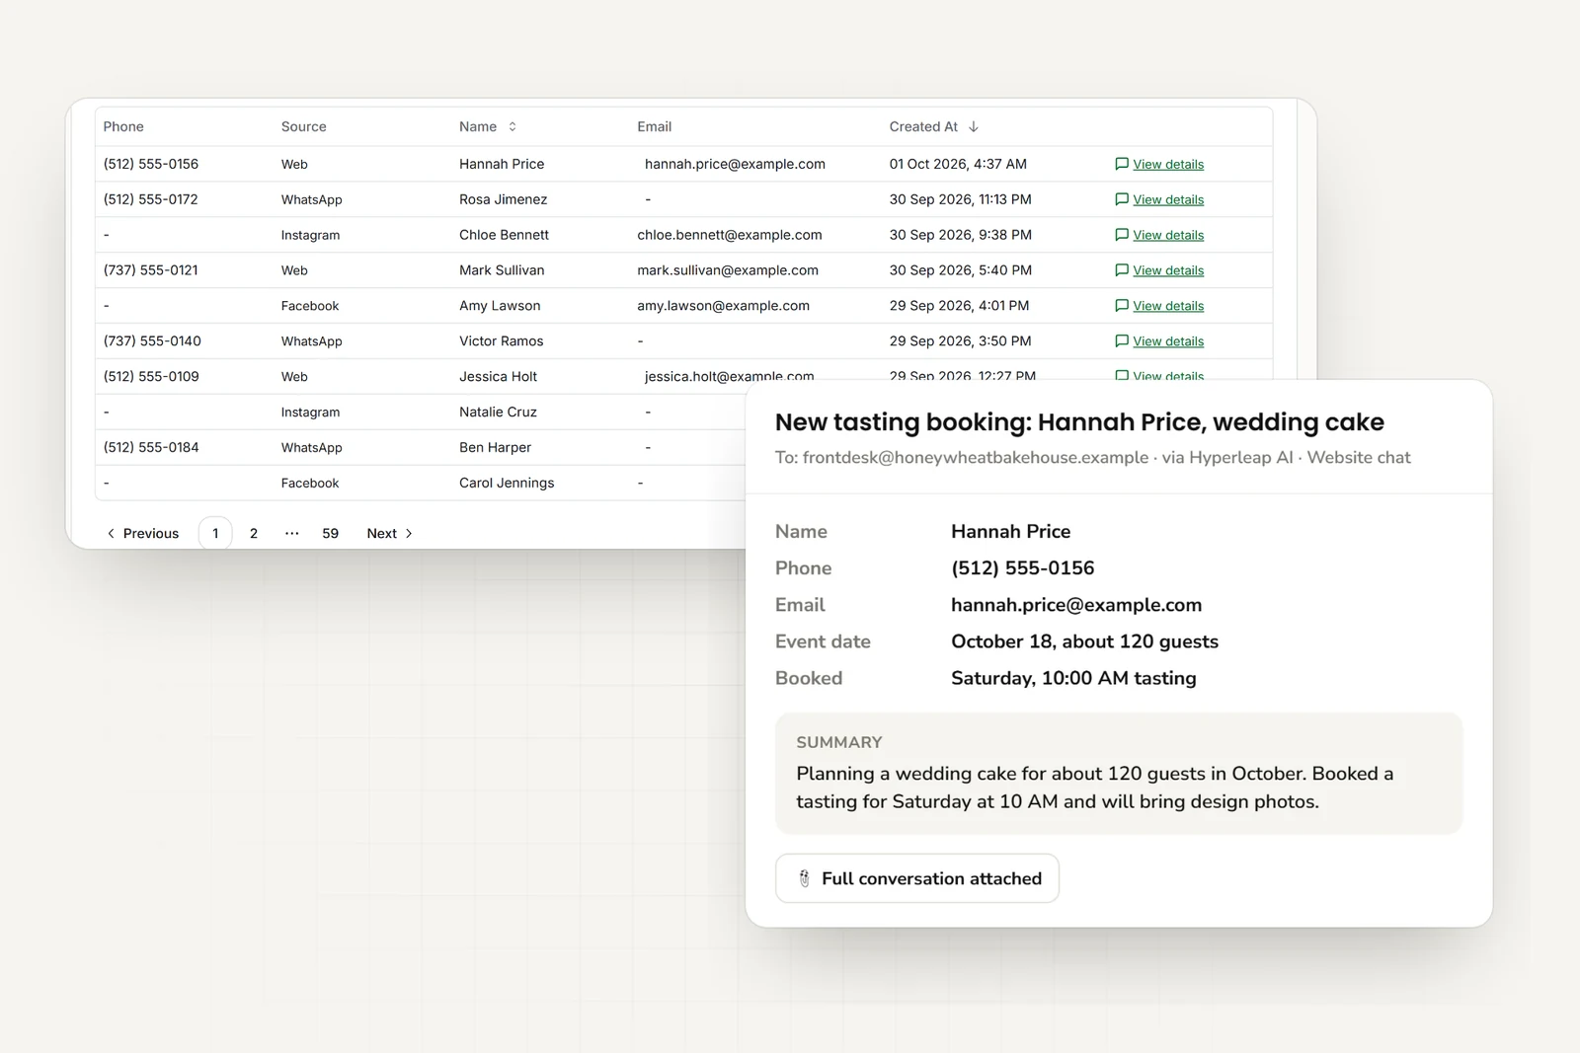The height and width of the screenshot is (1053, 1580).
Task: Open View details for Mark Sullivan
Action: [1168, 271]
